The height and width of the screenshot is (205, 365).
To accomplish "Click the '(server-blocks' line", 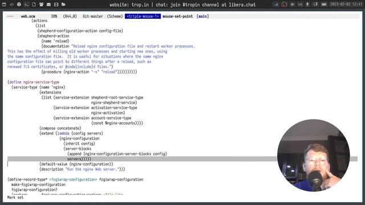I will pyautogui.click(x=78, y=149).
